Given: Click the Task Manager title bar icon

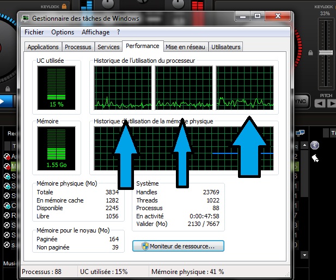Looking at the screenshot, I should point(25,18).
